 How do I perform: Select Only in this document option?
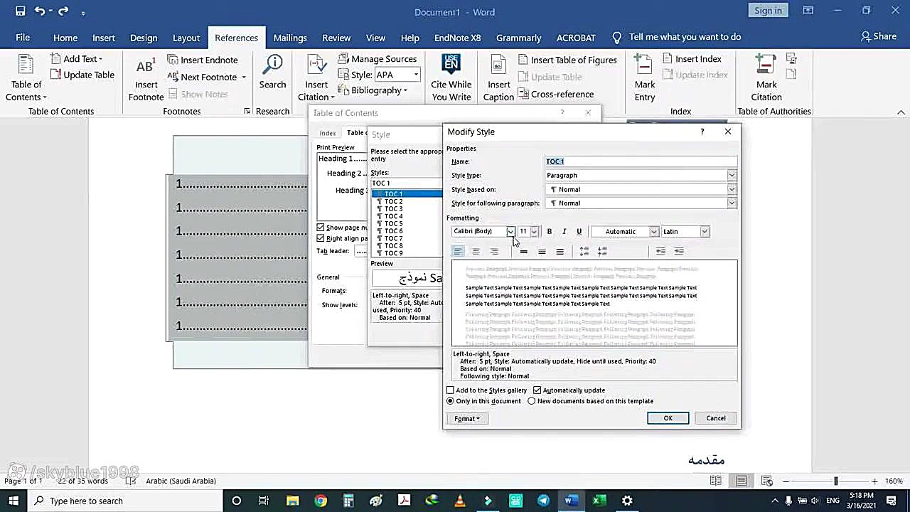click(450, 401)
